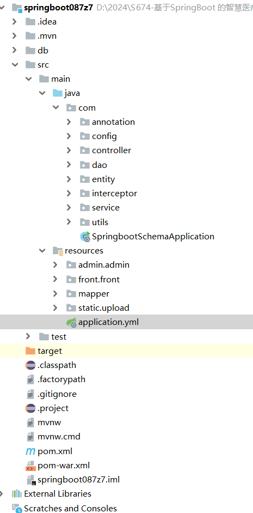Click the .factorypath file icon

pos(30,379)
